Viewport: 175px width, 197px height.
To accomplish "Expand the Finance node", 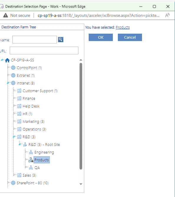I will coord(14,98).
